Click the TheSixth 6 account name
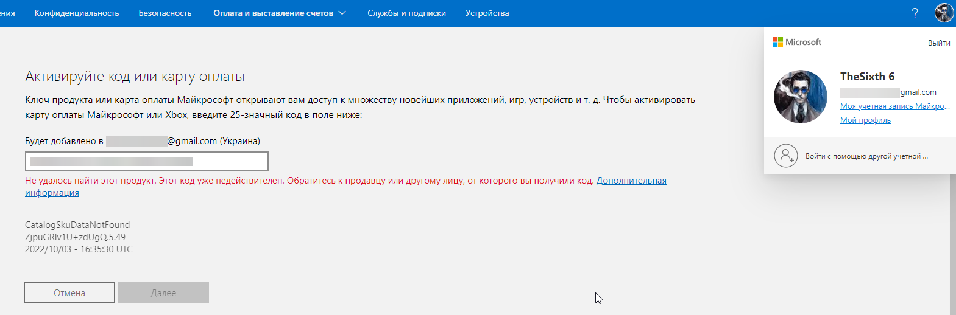 (867, 76)
